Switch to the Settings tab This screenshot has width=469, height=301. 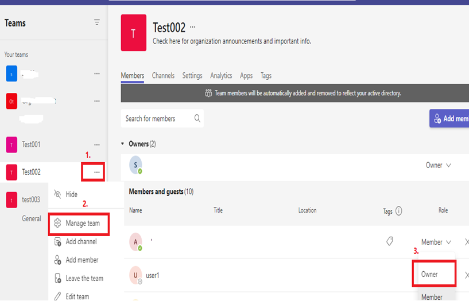[x=192, y=76]
